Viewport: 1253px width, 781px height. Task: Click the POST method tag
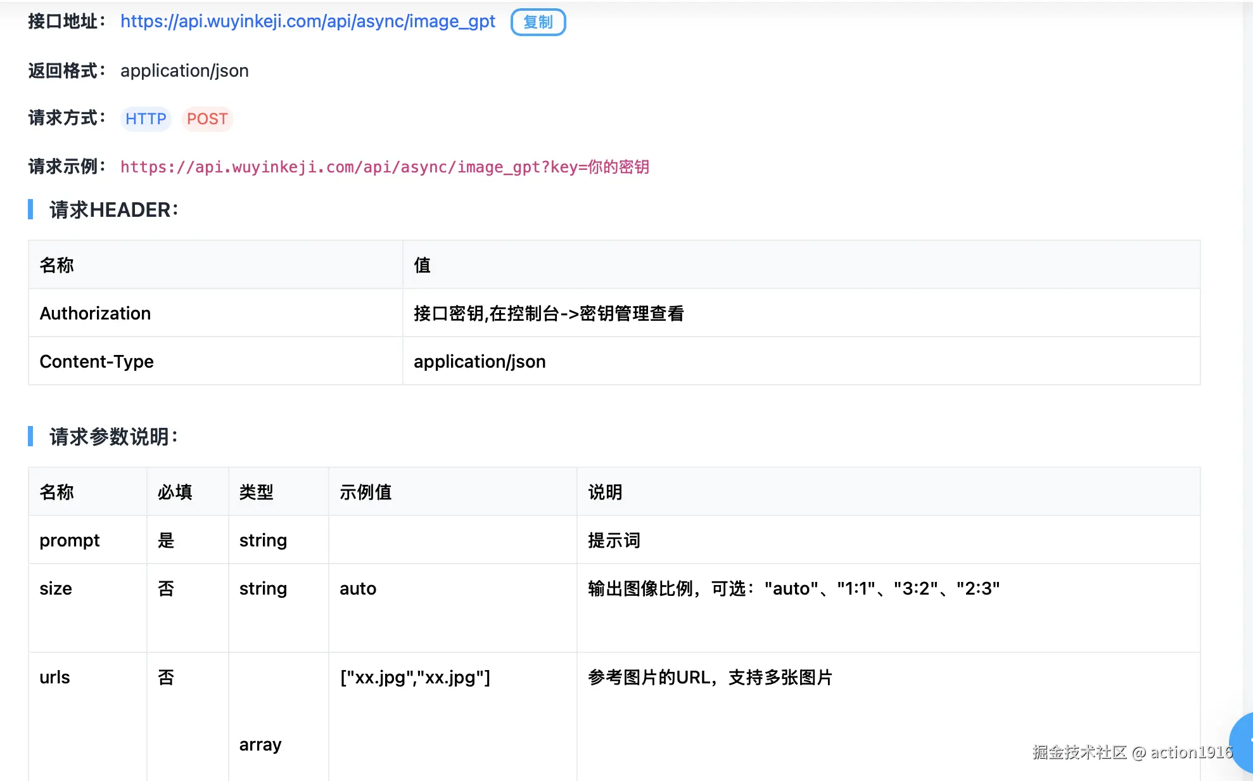(x=207, y=119)
